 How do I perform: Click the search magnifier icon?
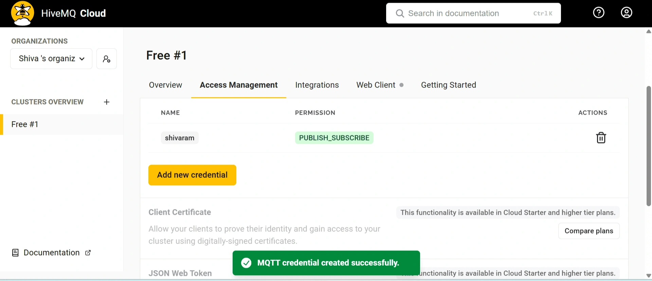tap(400, 13)
